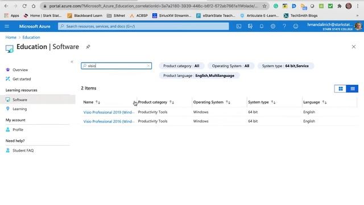Screen dimensions: 364x205
Task: Open Articulate E-Learn bookmark
Action: click(259, 15)
